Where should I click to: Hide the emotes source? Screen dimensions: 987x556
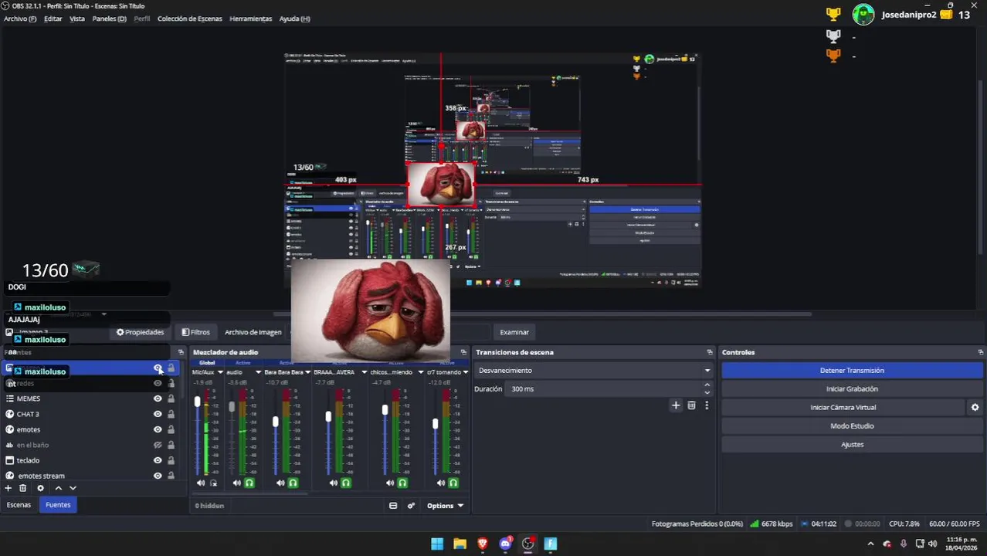pos(158,429)
